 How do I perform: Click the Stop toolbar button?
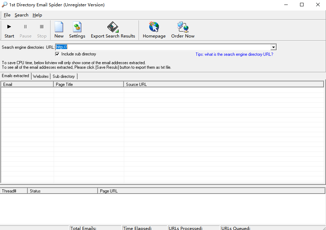pyautogui.click(x=41, y=30)
